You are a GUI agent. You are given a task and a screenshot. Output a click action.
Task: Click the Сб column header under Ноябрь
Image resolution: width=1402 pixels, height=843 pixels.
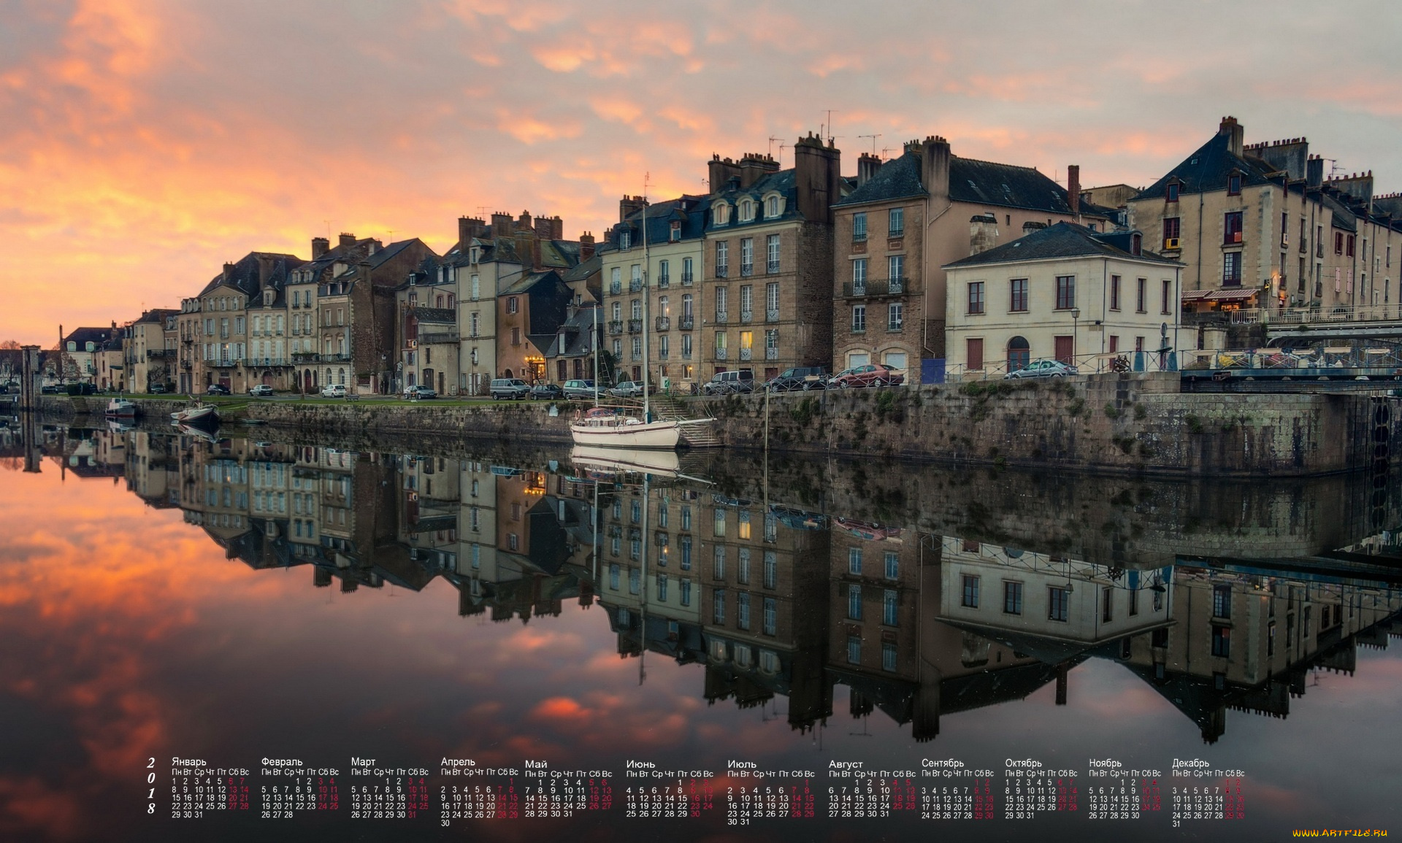point(1146,774)
